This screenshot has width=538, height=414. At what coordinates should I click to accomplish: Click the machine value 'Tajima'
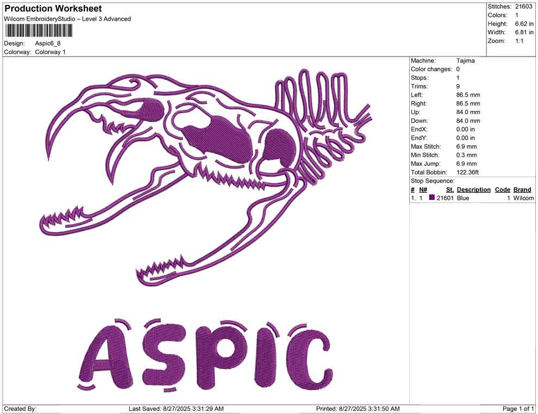tap(466, 60)
